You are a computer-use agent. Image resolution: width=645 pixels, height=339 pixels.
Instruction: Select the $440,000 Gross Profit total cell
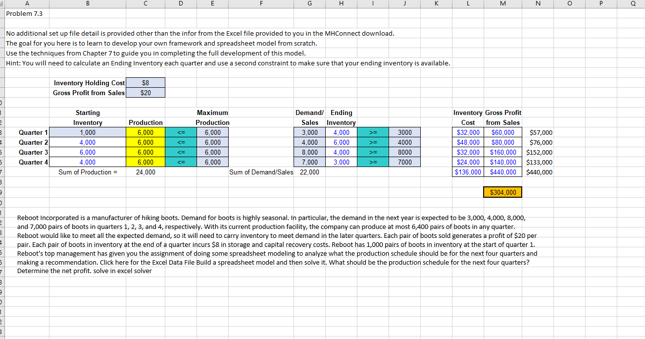502,172
